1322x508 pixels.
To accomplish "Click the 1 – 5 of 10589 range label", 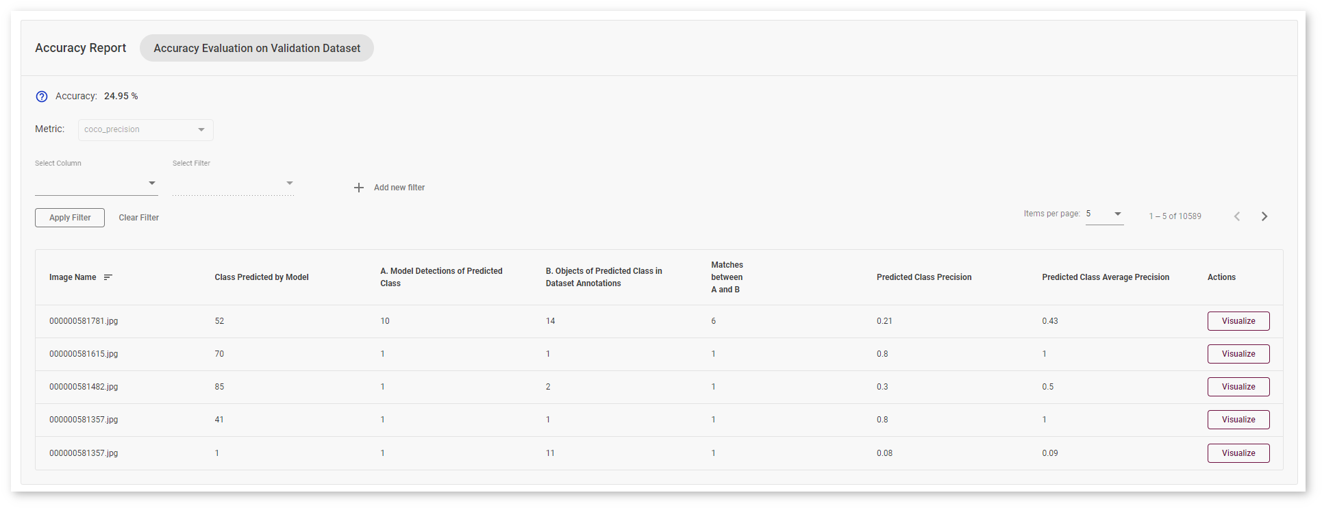I will point(1175,216).
